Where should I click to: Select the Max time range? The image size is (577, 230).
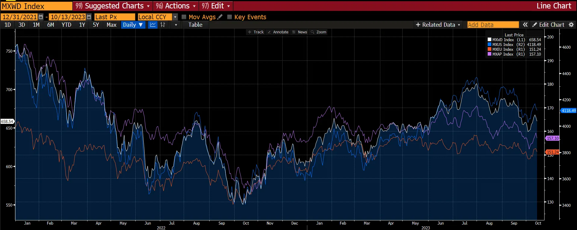tap(112, 25)
